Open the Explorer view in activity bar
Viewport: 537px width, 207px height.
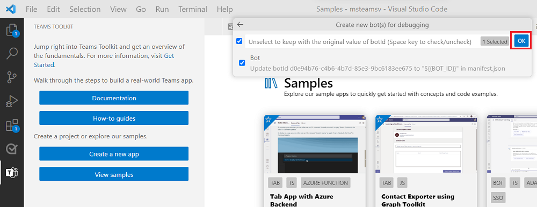point(12,30)
